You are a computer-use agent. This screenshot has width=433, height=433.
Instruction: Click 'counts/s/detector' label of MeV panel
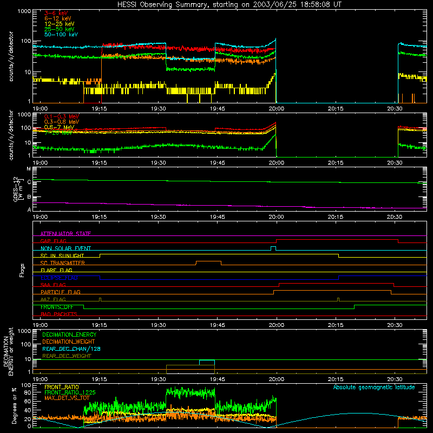click(x=11, y=135)
